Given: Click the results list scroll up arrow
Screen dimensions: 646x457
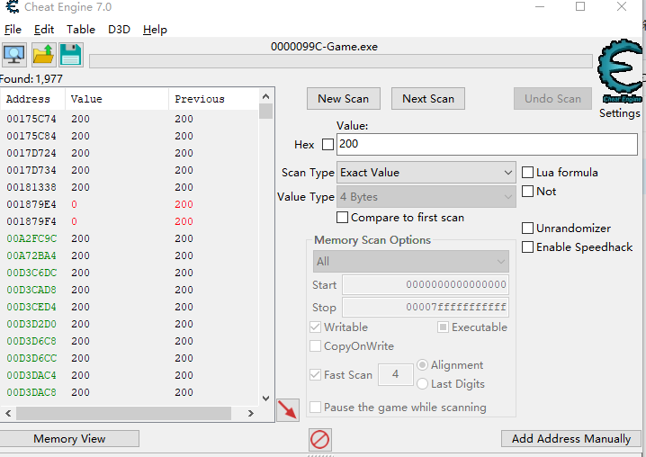Looking at the screenshot, I should click(x=265, y=96).
